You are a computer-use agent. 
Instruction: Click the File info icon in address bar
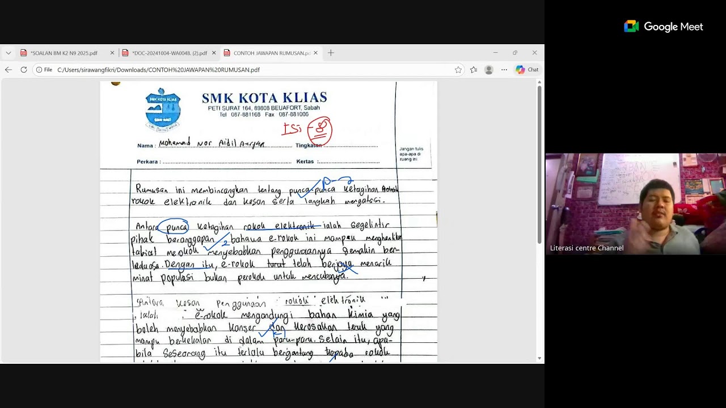[x=44, y=70]
